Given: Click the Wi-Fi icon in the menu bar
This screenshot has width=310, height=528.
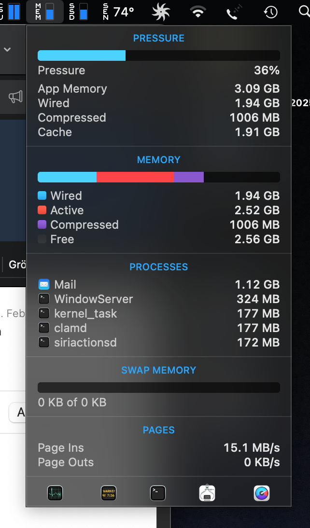Looking at the screenshot, I should (x=198, y=12).
